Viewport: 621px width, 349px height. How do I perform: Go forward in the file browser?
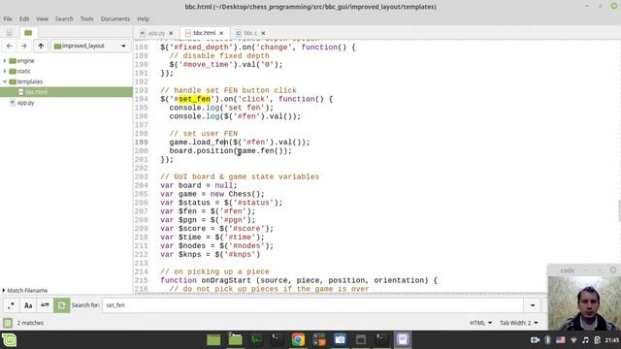click(23, 46)
